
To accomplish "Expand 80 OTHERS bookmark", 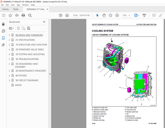I will [9, 76].
